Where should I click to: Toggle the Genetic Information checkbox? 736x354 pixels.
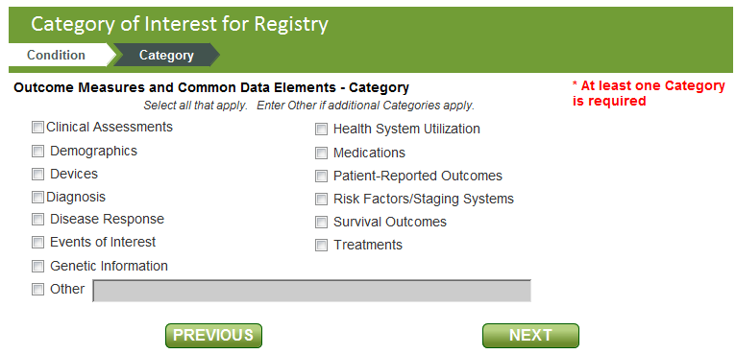[37, 267]
